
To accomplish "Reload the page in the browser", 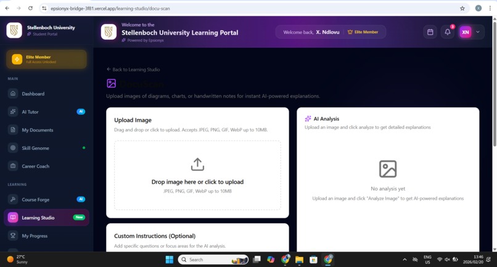I will (x=30, y=8).
